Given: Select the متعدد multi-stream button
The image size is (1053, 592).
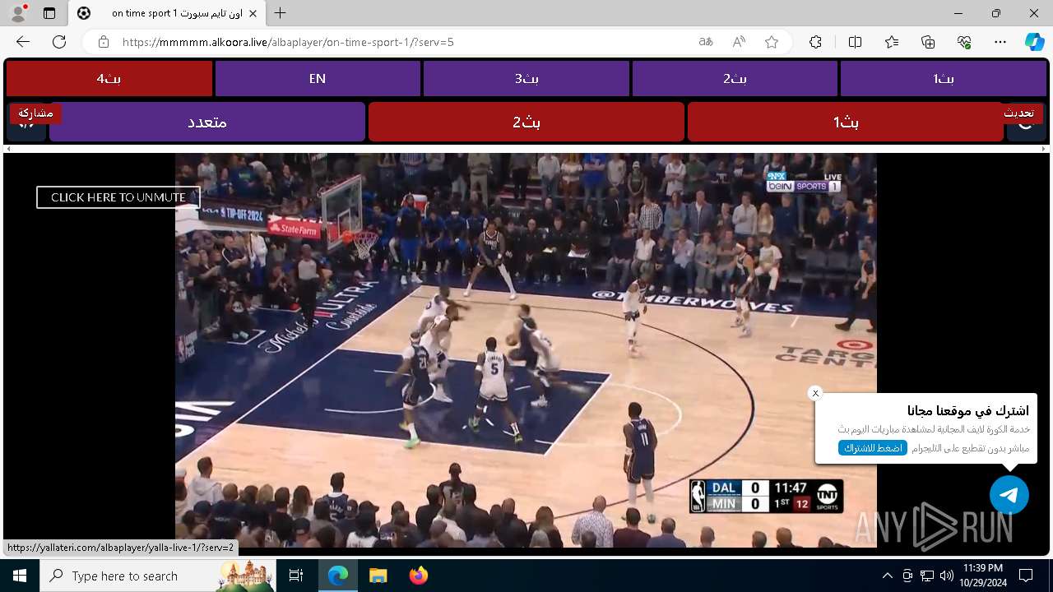Looking at the screenshot, I should 207,122.
